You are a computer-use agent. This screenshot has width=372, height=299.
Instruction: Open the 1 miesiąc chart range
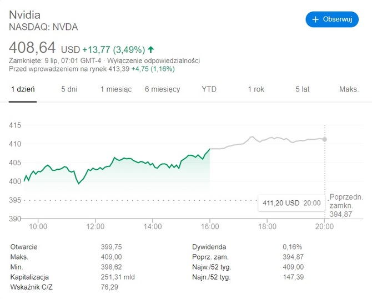click(116, 89)
